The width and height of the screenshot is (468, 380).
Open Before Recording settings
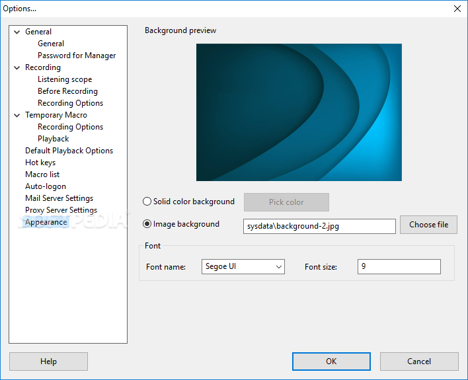pos(67,91)
